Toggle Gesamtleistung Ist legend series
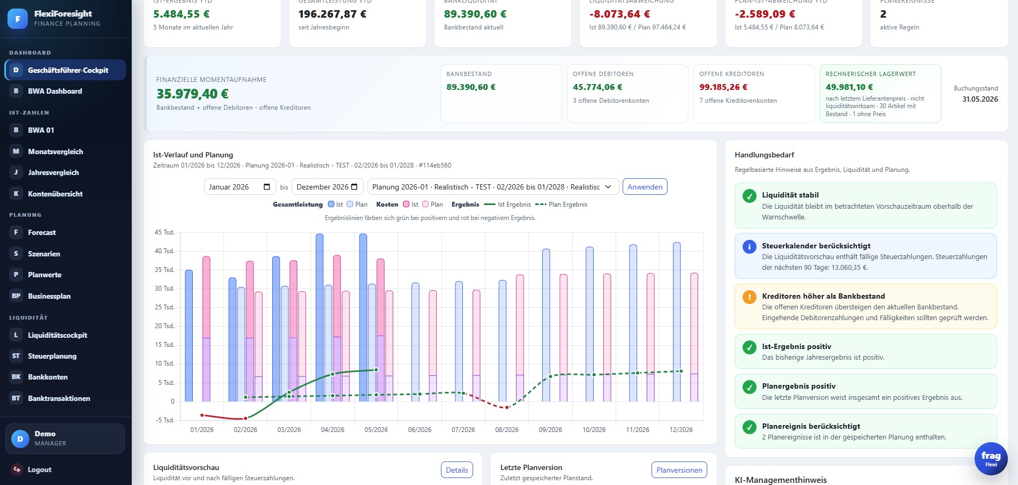The image size is (1018, 485). pos(335,204)
